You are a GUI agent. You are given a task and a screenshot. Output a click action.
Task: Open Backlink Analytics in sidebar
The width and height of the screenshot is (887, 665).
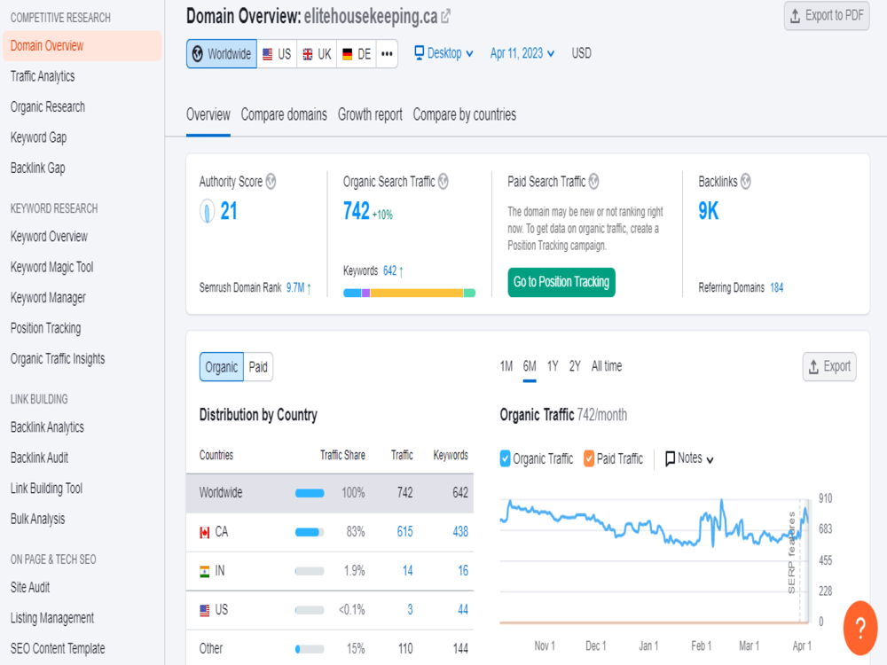47,427
